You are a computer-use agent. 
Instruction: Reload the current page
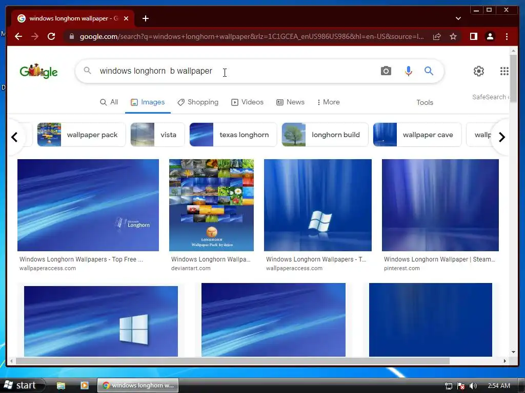(51, 36)
